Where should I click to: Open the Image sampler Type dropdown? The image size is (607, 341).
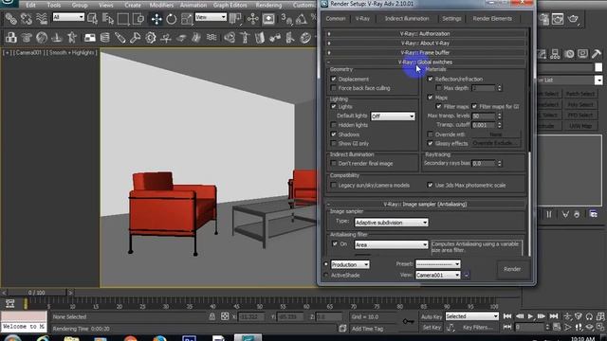coord(391,223)
